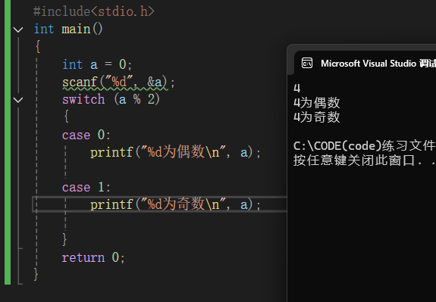Click the main function name
The height and width of the screenshot is (302, 436).
pyautogui.click(x=76, y=30)
